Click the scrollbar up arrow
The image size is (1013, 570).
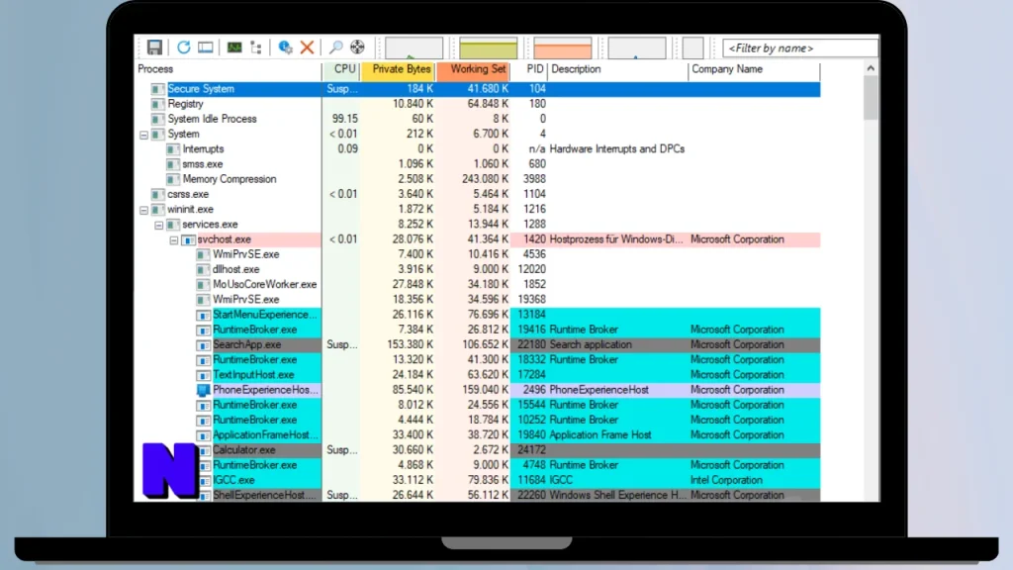871,68
